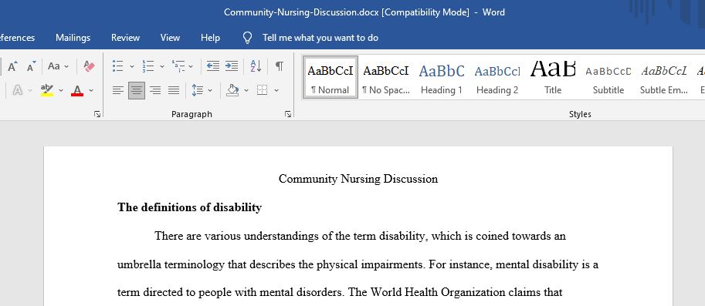Open font color dropdown arrow
The height and width of the screenshot is (306, 705).
point(91,91)
